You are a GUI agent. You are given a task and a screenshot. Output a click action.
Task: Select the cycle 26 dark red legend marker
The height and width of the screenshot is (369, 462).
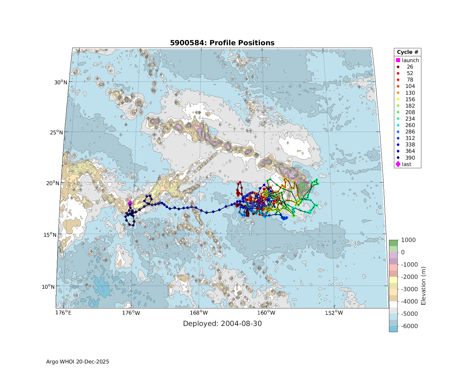tap(398, 67)
